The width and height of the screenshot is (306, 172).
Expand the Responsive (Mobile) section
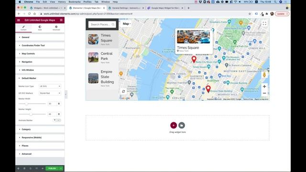pos(40,138)
